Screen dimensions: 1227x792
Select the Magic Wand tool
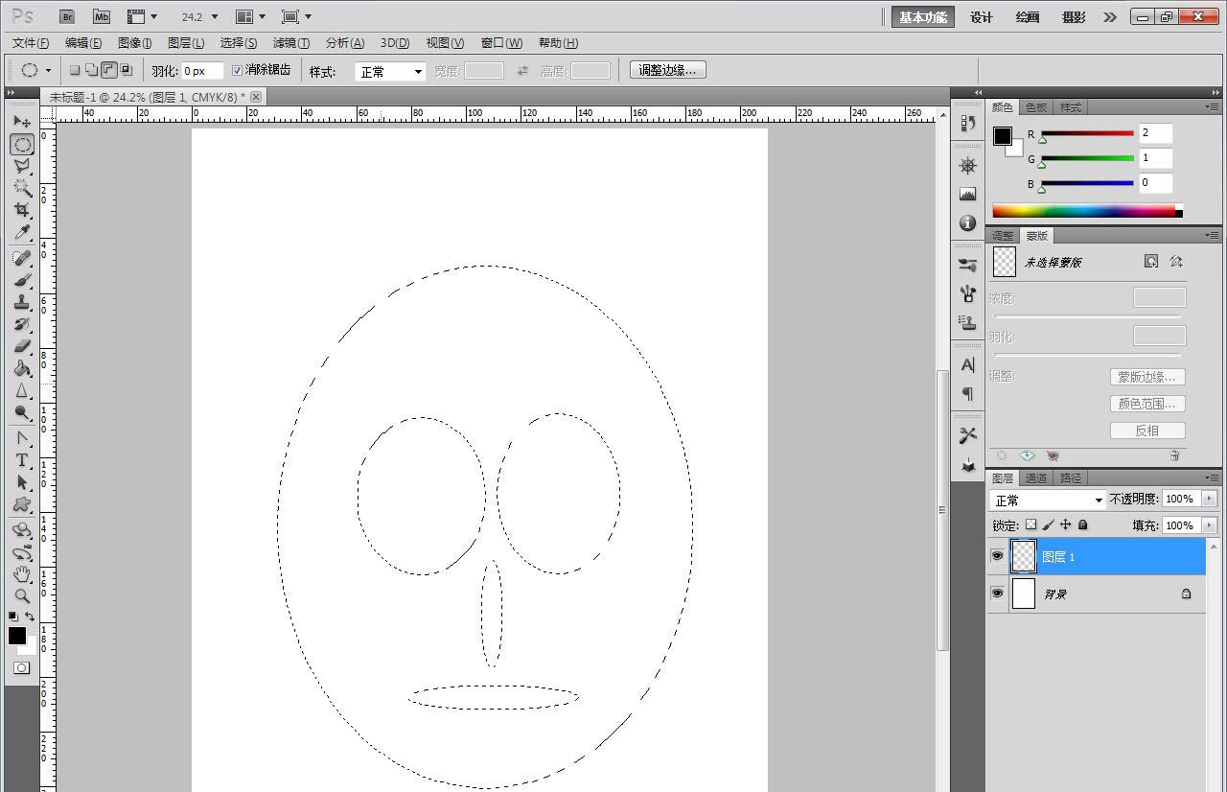click(21, 189)
